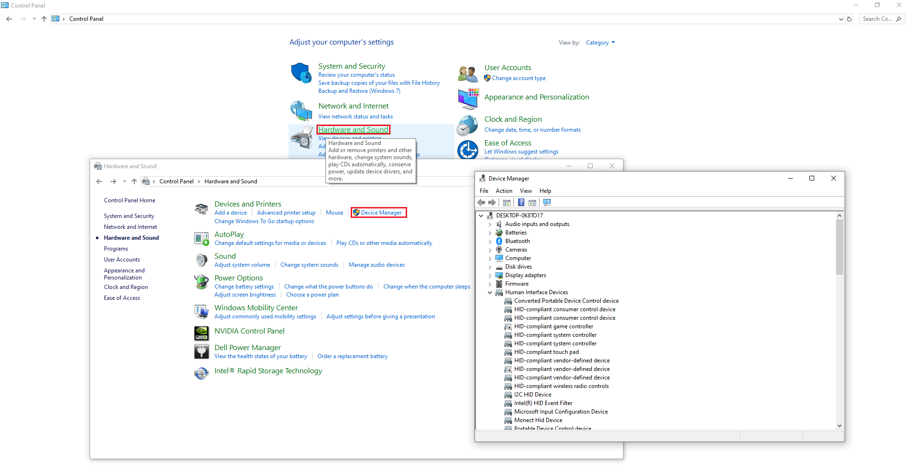Click the Search Control Panel field
This screenshot has height=469, width=911.
click(x=877, y=19)
